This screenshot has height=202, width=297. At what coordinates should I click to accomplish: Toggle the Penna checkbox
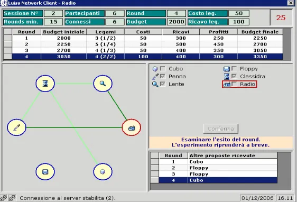tap(163, 76)
